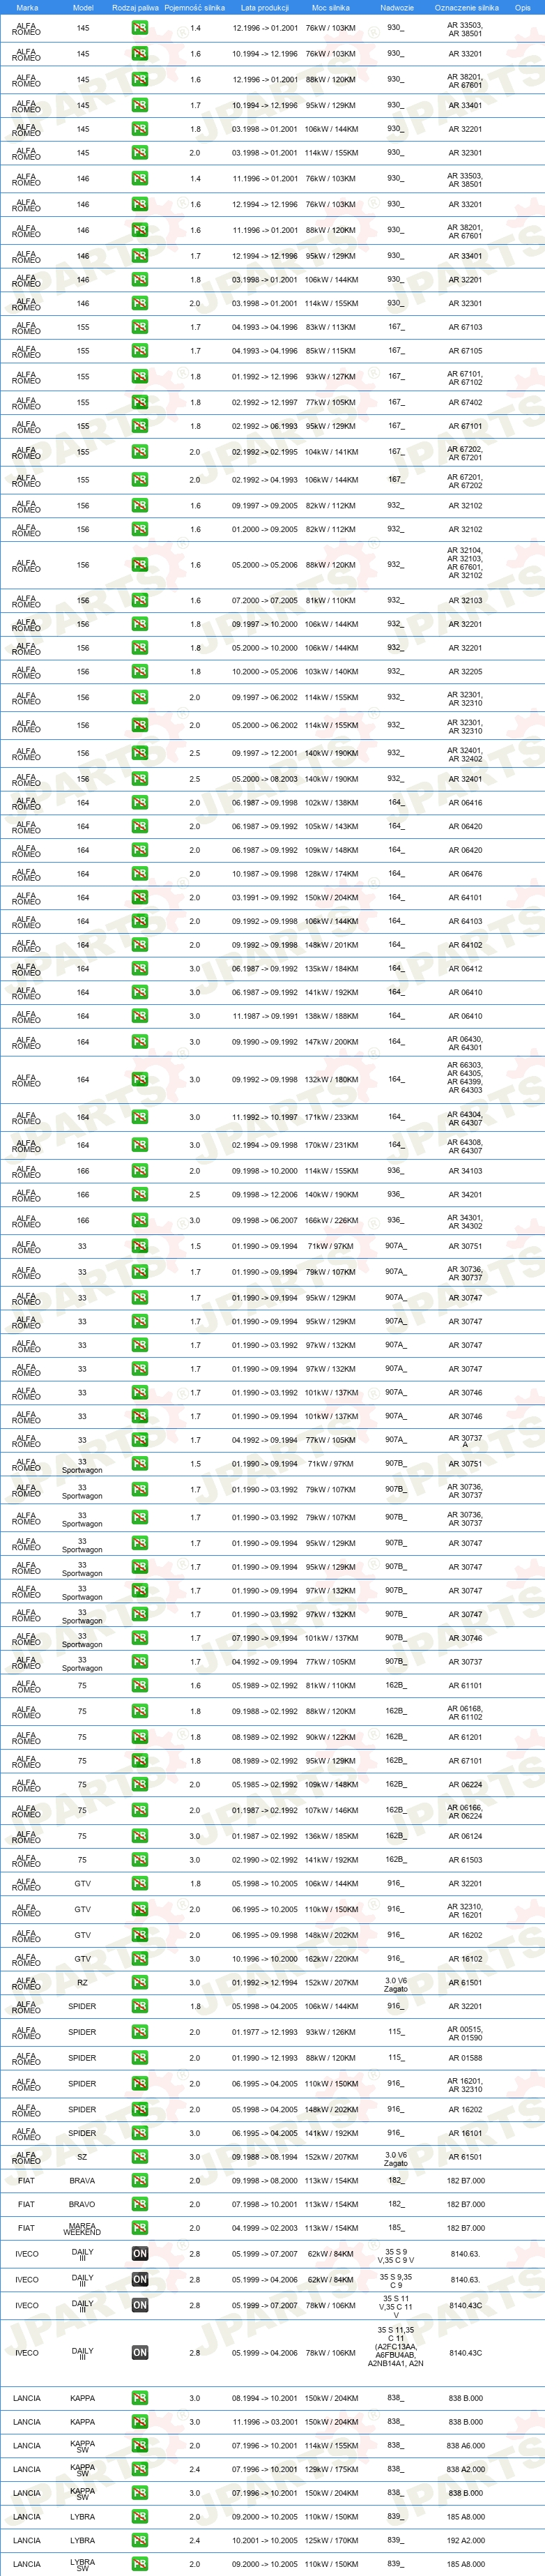Click the Oznaczenie silnika column header
Screen dimensions: 545x2576
pos(466,7)
